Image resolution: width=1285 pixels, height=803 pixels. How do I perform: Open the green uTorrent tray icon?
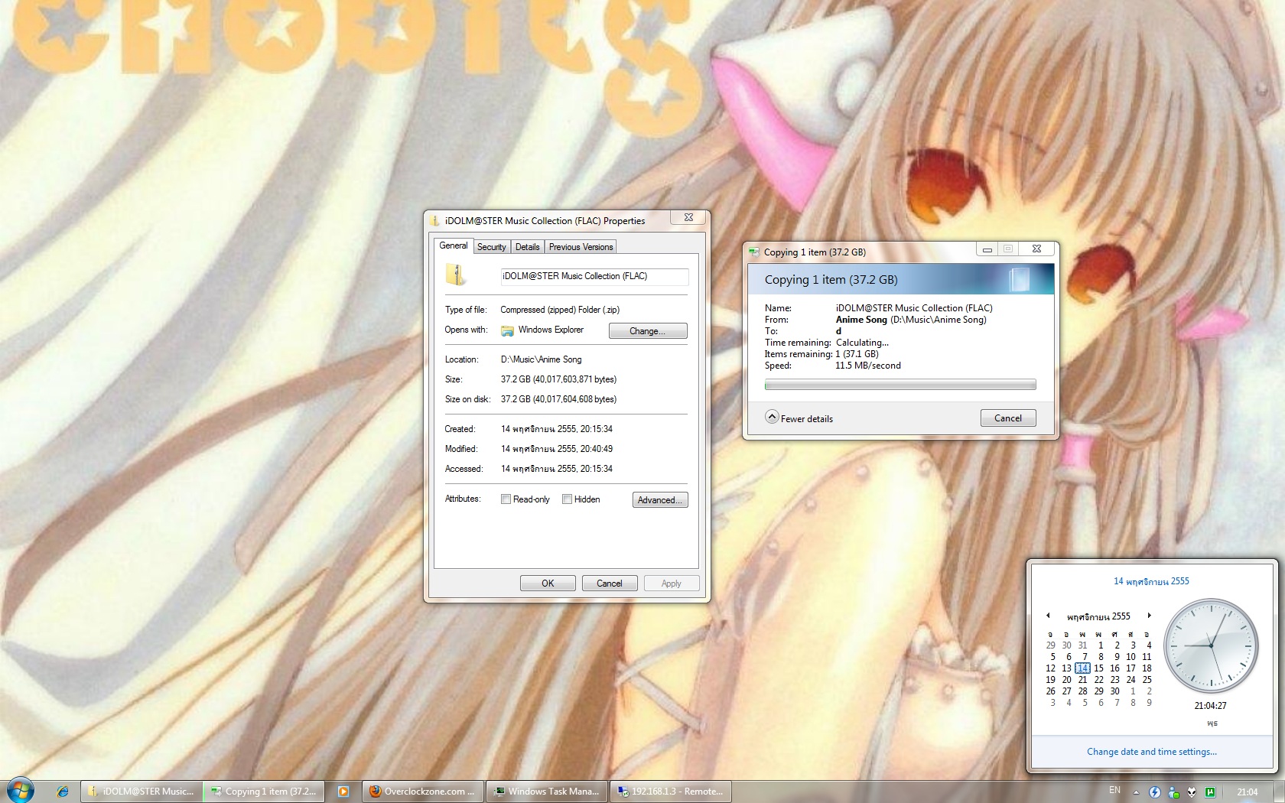(1210, 792)
